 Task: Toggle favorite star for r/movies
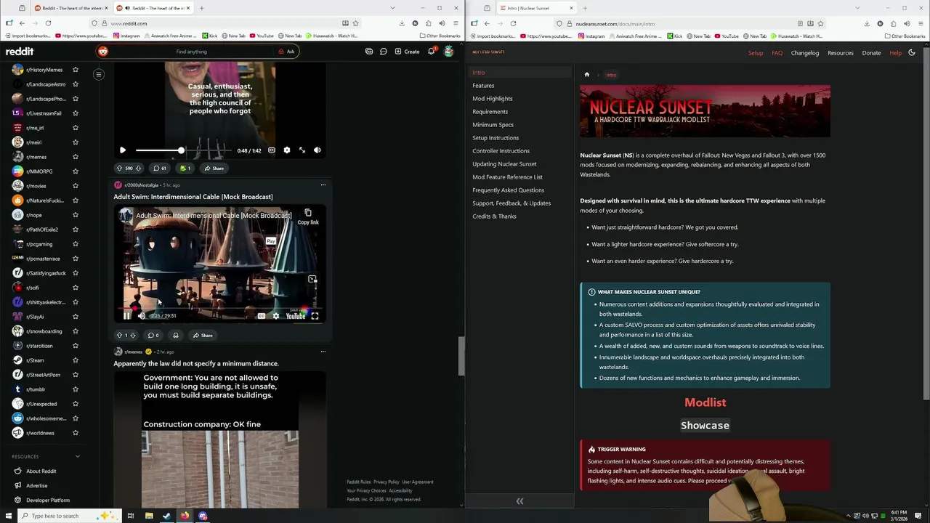(75, 186)
